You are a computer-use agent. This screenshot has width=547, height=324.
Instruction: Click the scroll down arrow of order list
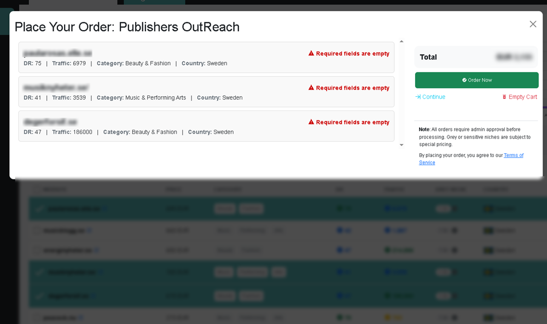[x=401, y=145]
